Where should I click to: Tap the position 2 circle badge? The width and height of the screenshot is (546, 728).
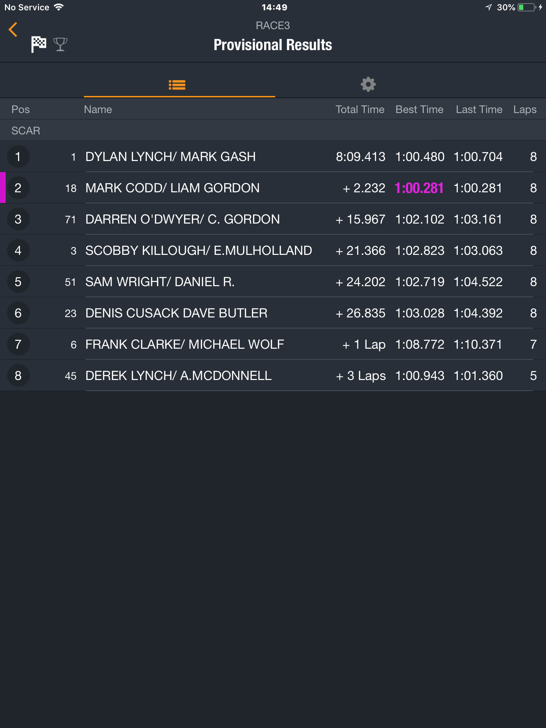click(x=18, y=188)
